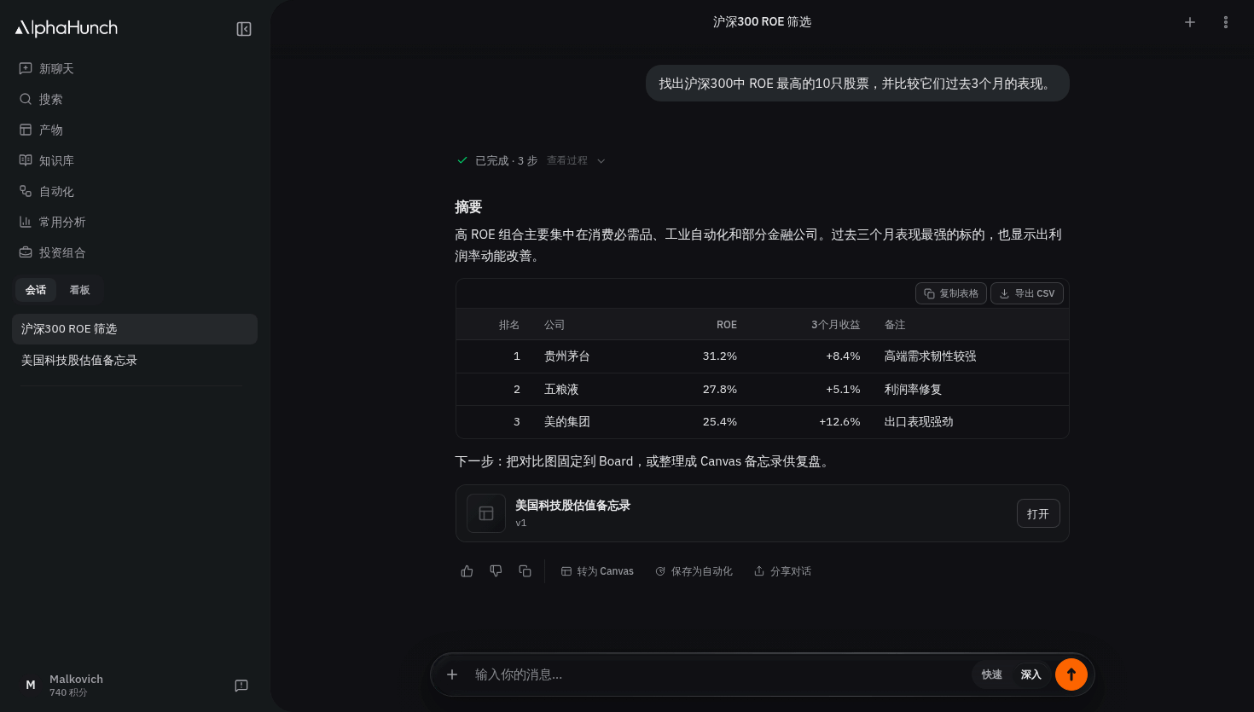1254x712 pixels.
Task: Click the +12.6% return value
Action: 839,422
